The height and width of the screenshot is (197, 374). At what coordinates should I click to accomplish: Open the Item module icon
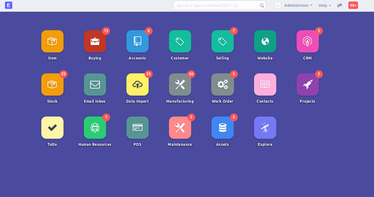point(52,41)
